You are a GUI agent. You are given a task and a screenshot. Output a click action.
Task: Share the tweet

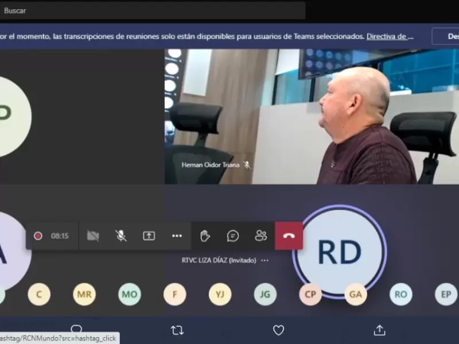coord(380,330)
